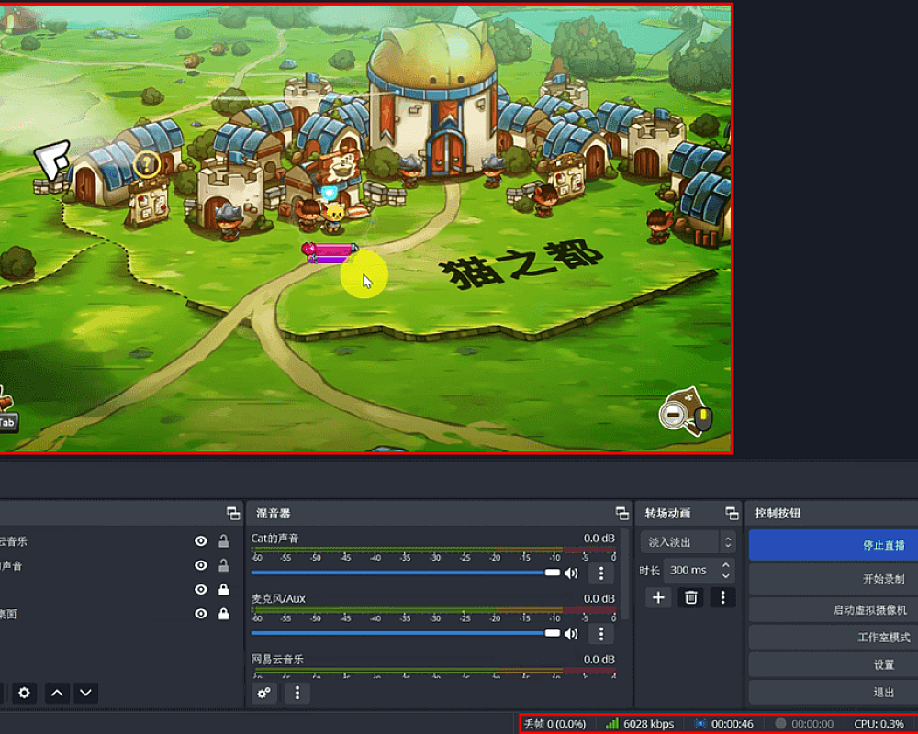Hide the 云音乐 source via eye icon

coord(201,541)
